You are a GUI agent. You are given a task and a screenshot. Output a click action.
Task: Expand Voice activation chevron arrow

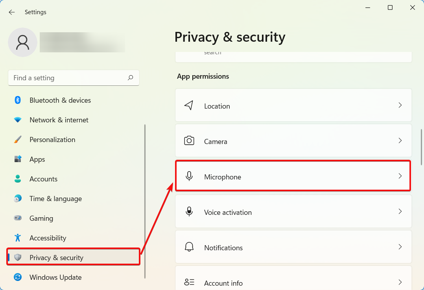[400, 212]
